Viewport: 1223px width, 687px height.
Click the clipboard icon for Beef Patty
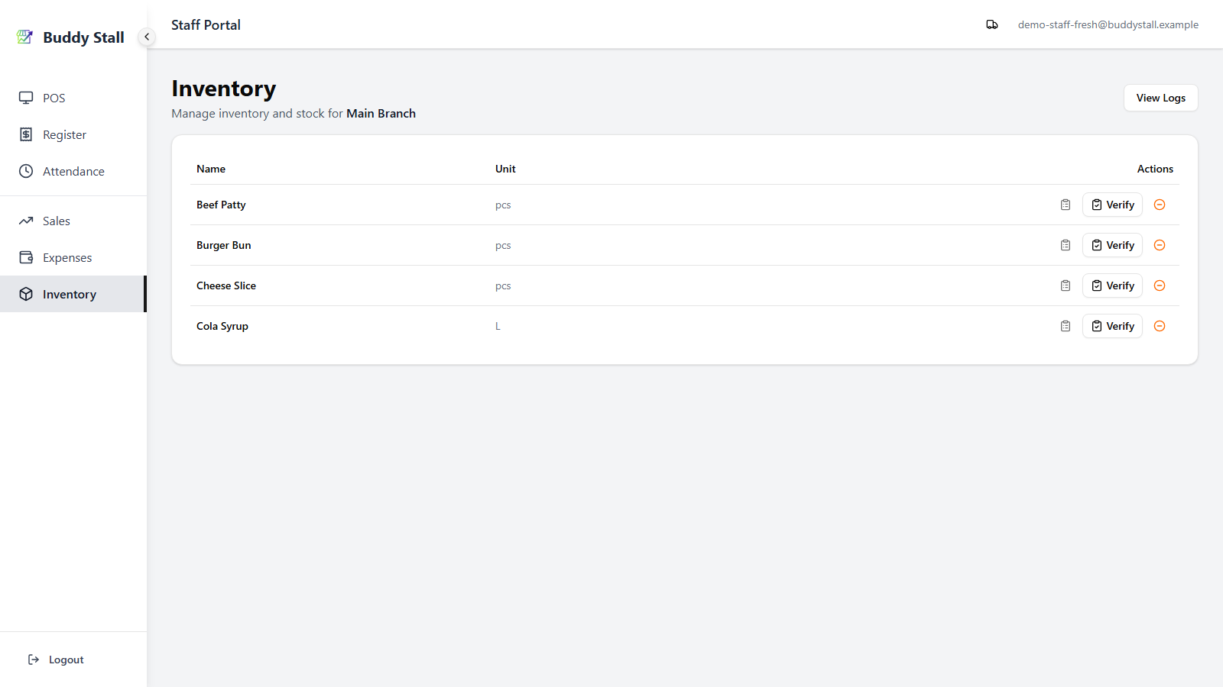click(1066, 205)
